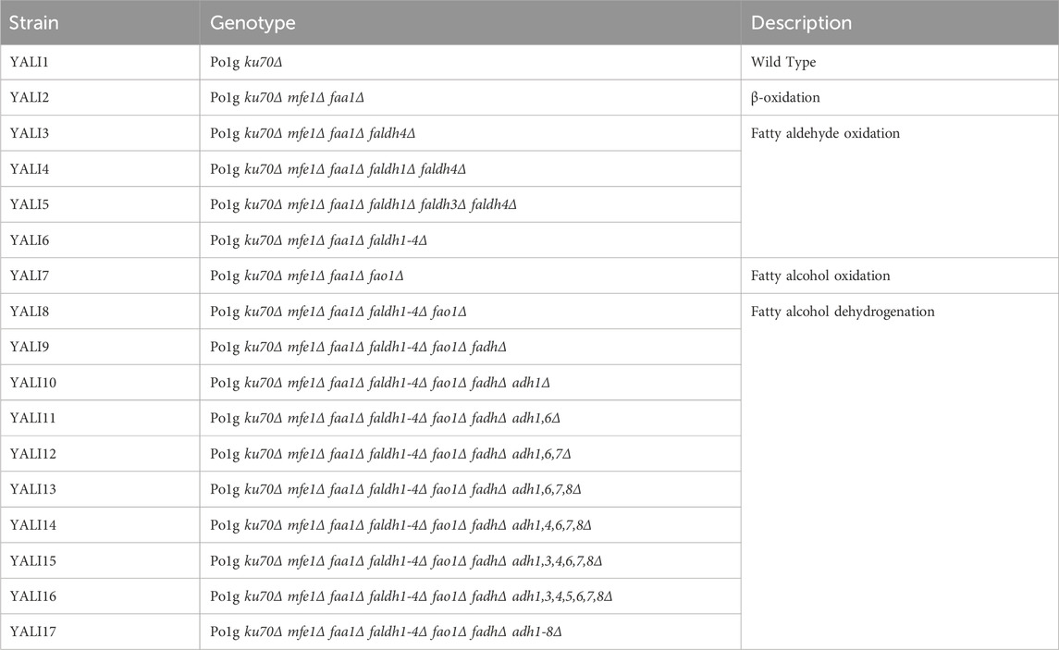
Task: Select the YALI4 strain cell
Action: pos(31,169)
